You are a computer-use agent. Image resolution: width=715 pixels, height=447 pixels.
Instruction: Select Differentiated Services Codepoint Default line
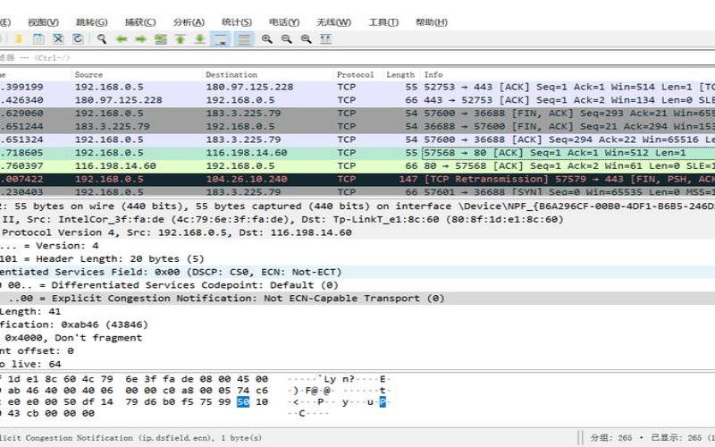[357, 285]
